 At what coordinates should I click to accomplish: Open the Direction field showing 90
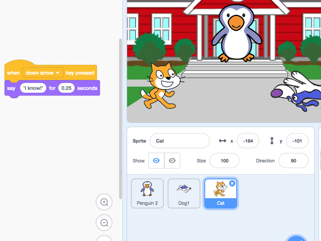pos(293,161)
